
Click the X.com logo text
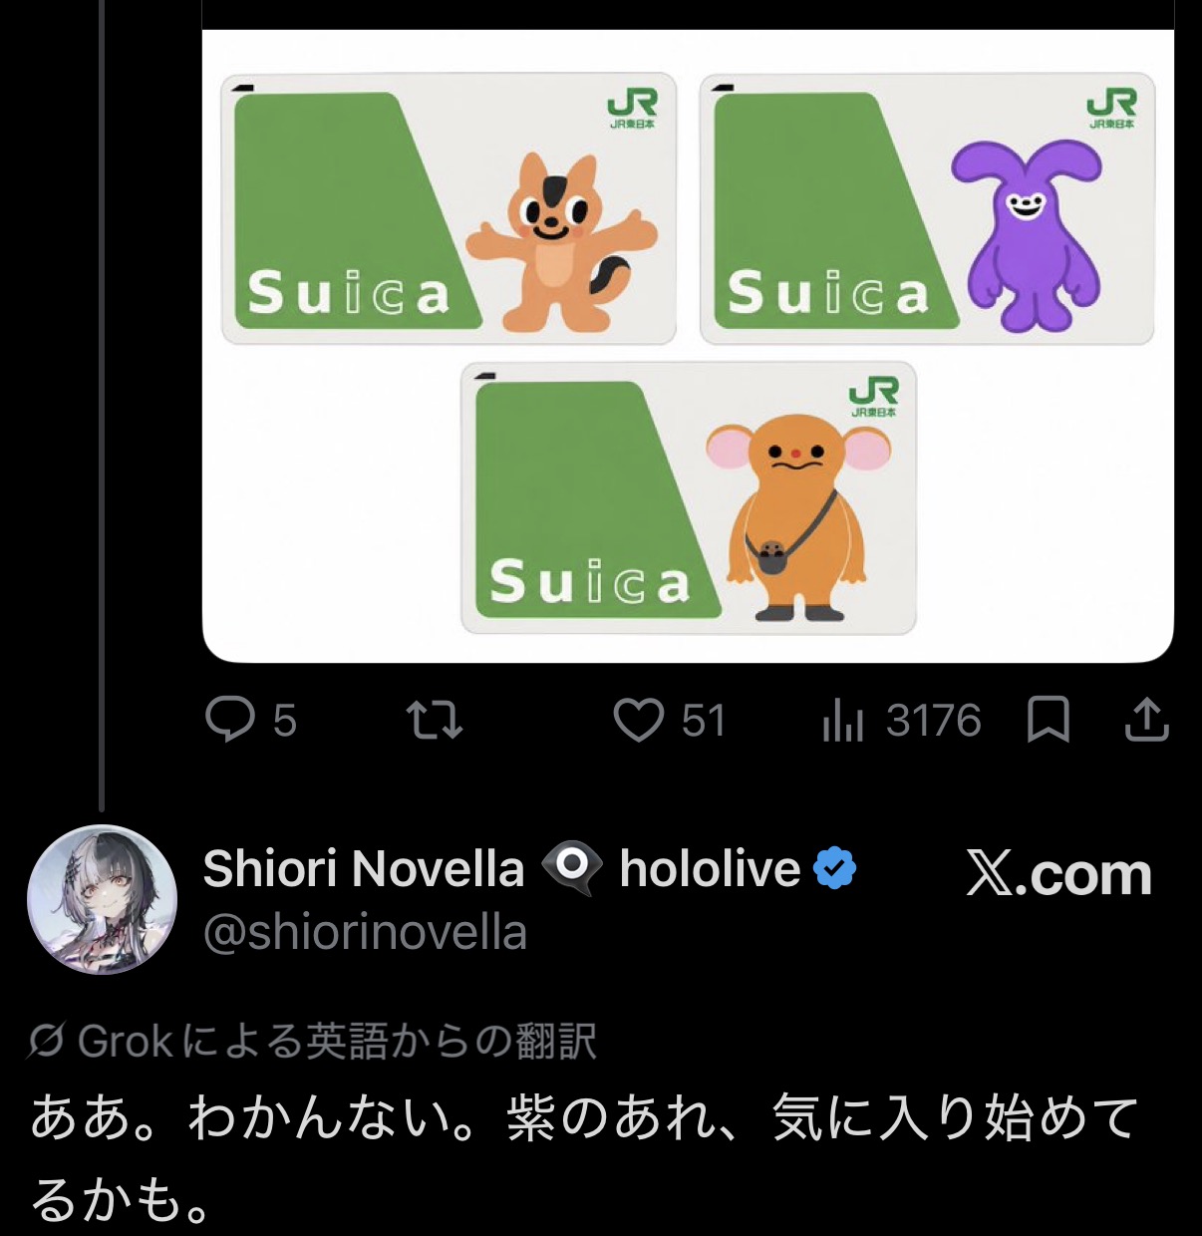point(1059,874)
